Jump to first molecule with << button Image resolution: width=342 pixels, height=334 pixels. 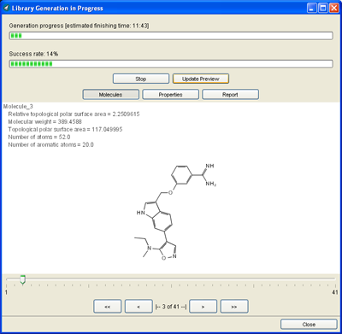click(x=108, y=307)
